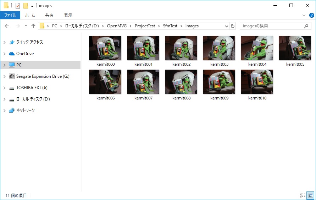Expand the OneDrive tree node
Screen dimensions: 316x200
[x=5, y=54]
